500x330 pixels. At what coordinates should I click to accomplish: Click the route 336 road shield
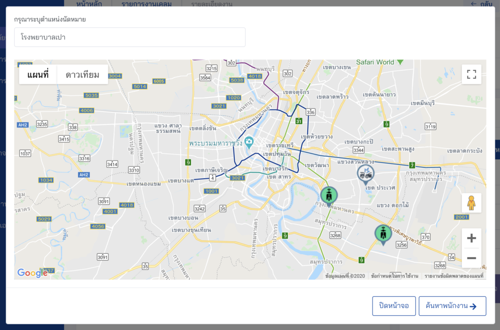coord(310,112)
